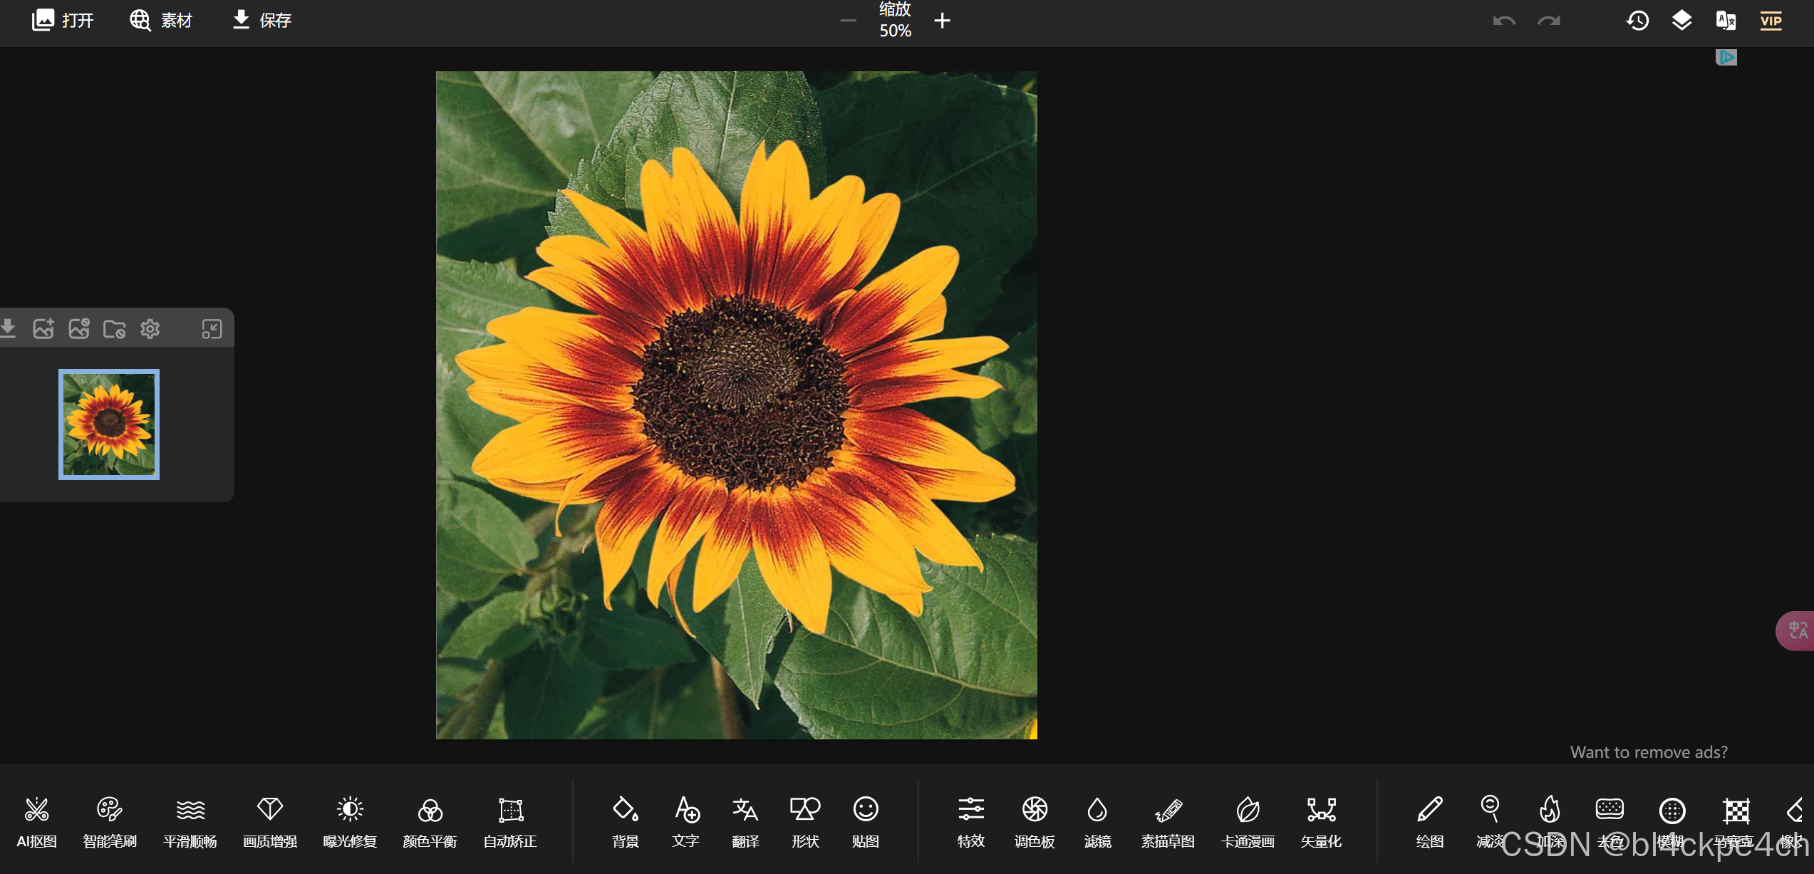Viewport: 1814px width, 874px height.
Task: Open the 打开 file menu
Action: tap(63, 20)
